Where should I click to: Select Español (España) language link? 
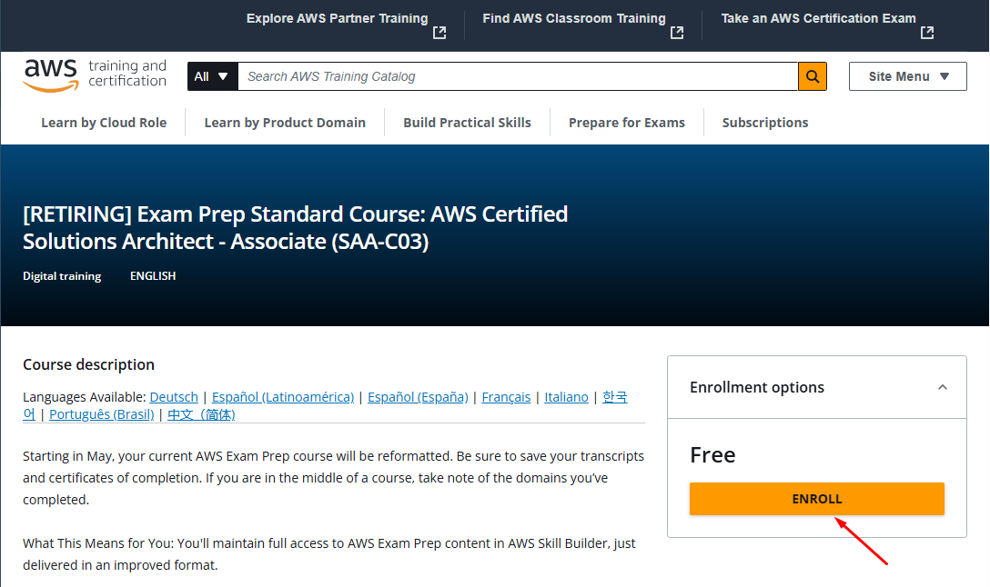418,397
